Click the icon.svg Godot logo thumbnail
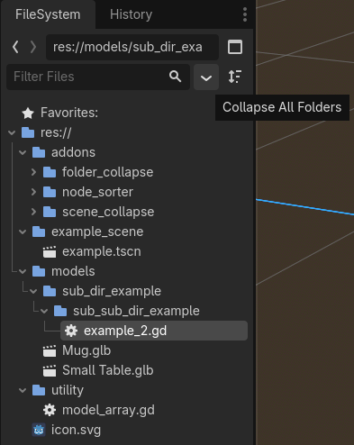This screenshot has height=445, width=354. [39, 430]
